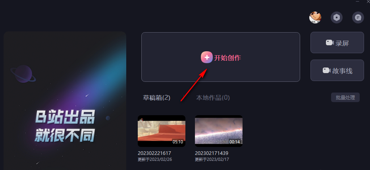Click the camera icon beside 故事线
Viewport: 370px width, 170px height.
(x=326, y=70)
